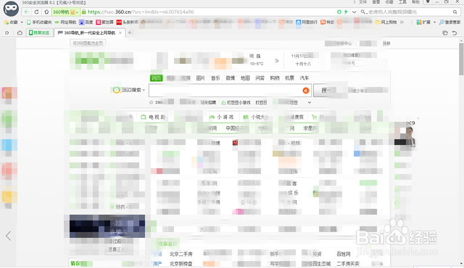Click the incognito mask avatar icon

11,9
